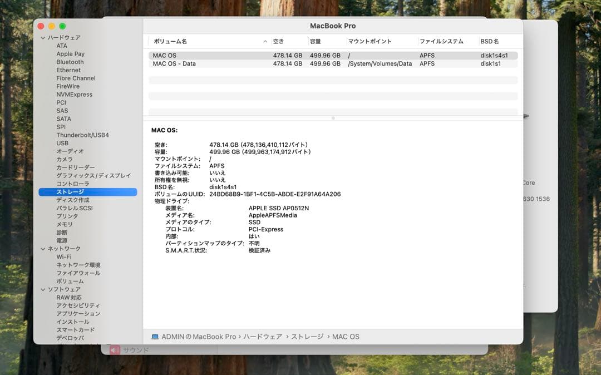601x375 pixels.
Task: Select 電源 in the sidebar
Action: 62,240
